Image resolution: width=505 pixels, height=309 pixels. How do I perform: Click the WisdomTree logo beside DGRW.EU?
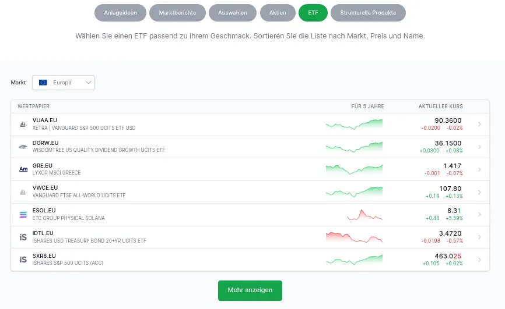23,147
